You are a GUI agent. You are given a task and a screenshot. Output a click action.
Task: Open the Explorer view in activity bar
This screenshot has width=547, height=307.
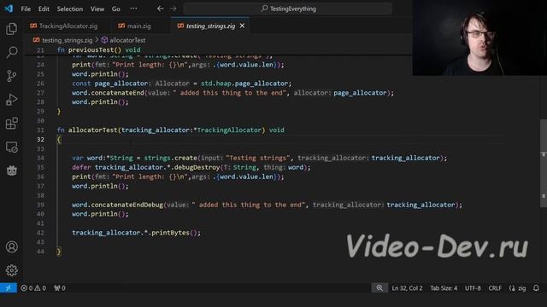11,28
